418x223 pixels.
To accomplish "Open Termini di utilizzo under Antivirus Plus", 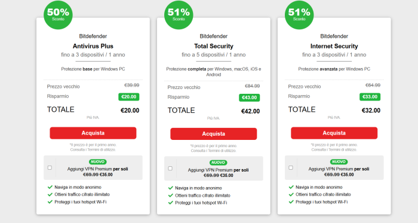I will click(x=102, y=149).
